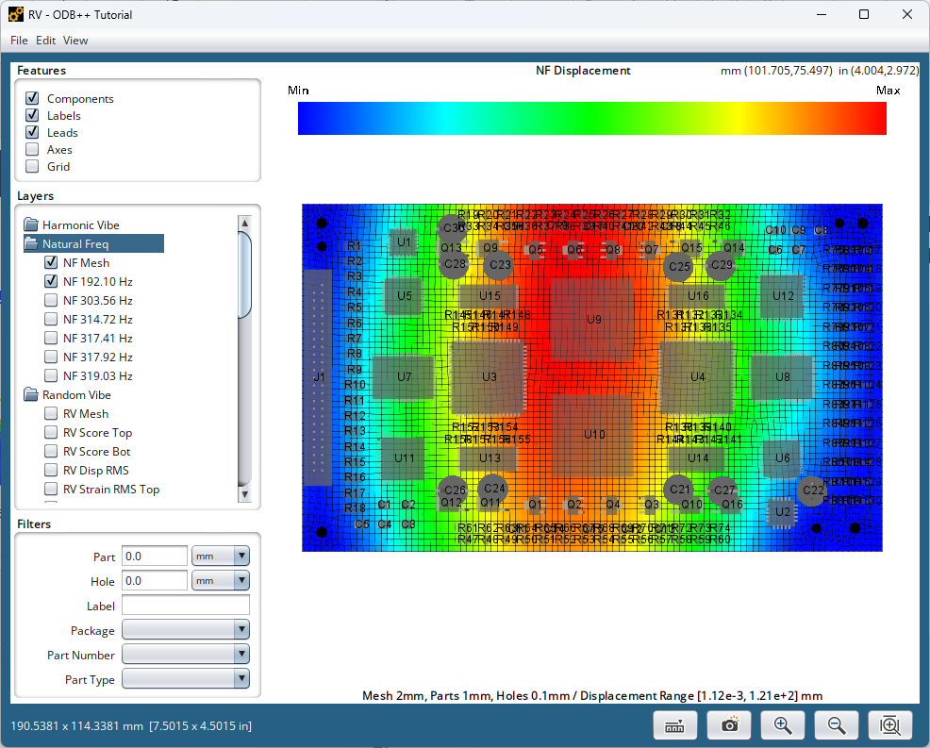The width and height of the screenshot is (930, 748).
Task: Open the Part filter unit dropdown
Action: (221, 557)
